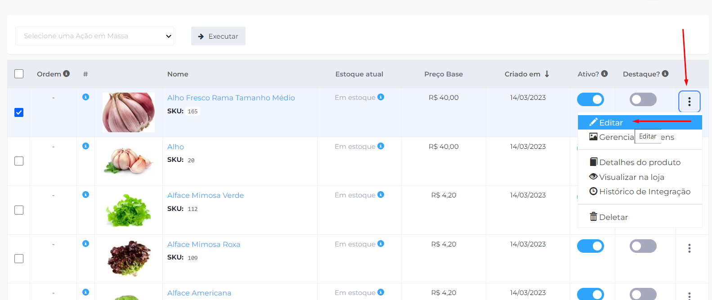Click stock info icon for Alface Americana
The height and width of the screenshot is (300, 712).
(x=381, y=292)
